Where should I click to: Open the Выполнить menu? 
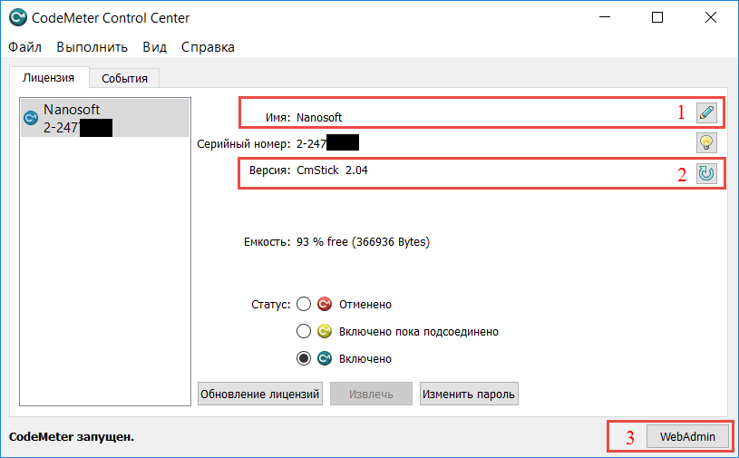92,47
